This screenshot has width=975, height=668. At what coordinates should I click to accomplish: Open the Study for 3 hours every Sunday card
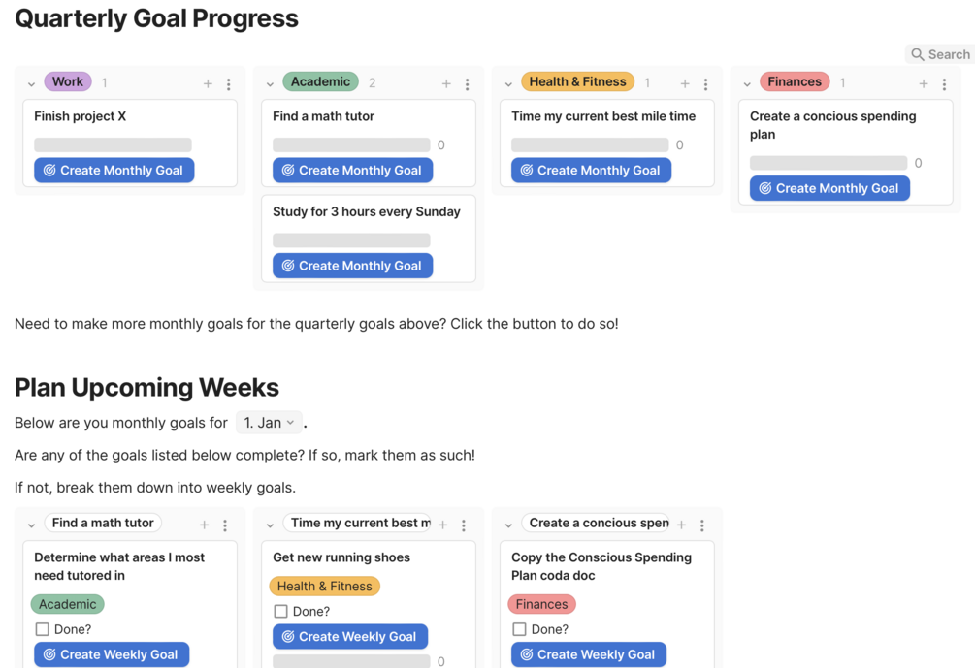click(x=367, y=211)
